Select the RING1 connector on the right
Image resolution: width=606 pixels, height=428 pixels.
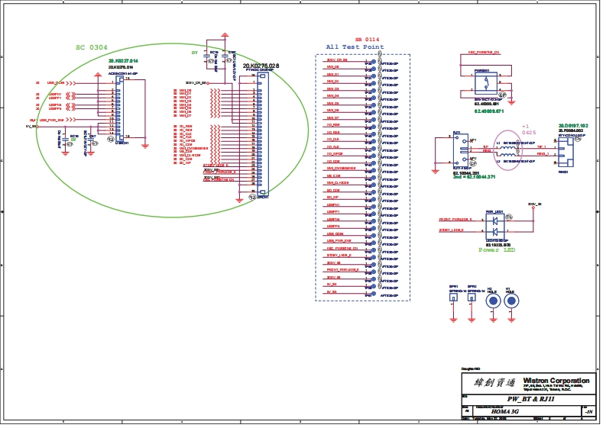point(564,151)
